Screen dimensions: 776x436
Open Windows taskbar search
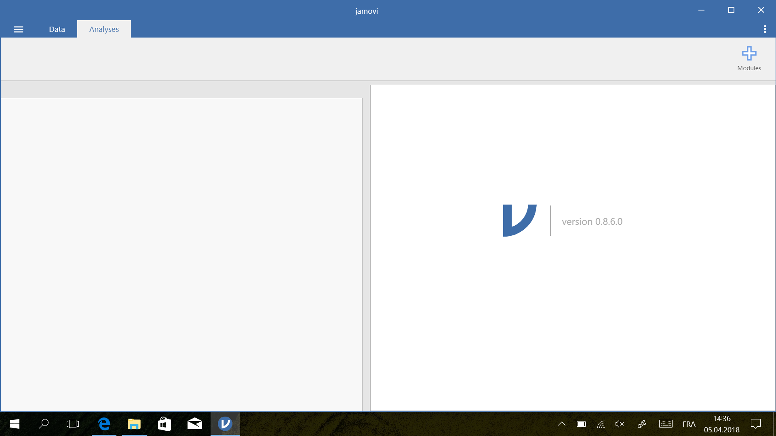(x=44, y=424)
